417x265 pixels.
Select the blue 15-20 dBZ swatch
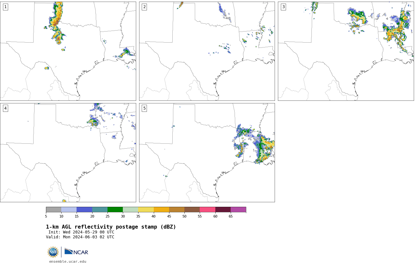(x=84, y=209)
